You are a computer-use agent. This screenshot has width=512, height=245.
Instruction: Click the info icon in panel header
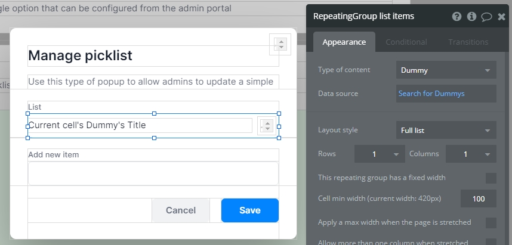click(x=471, y=17)
